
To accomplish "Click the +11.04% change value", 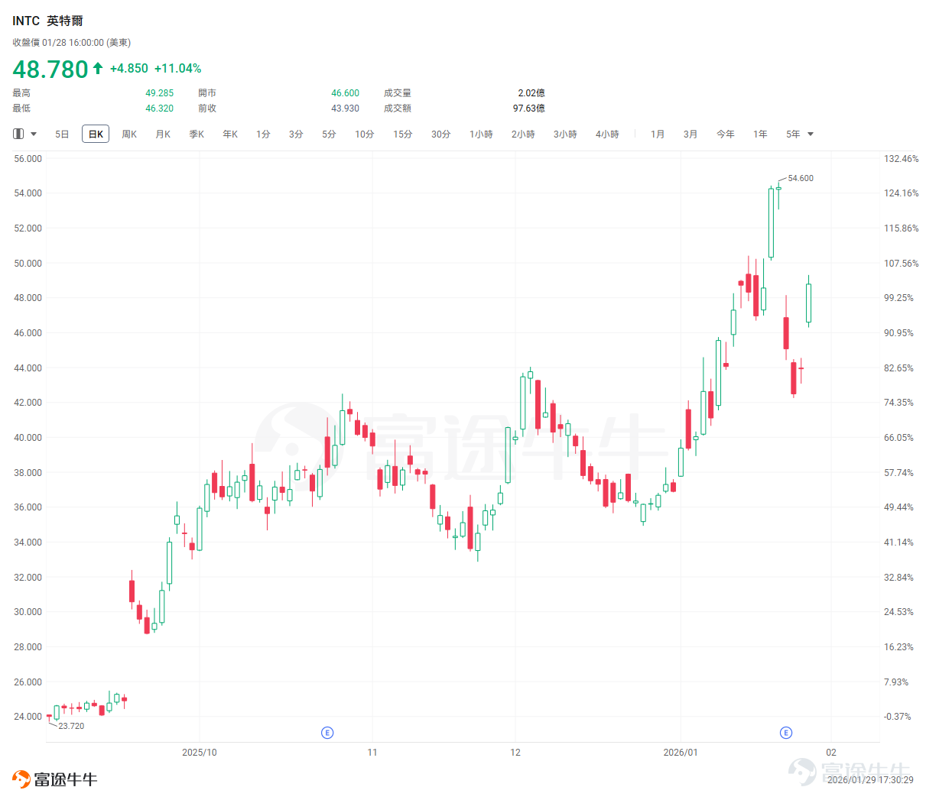I will (x=178, y=69).
